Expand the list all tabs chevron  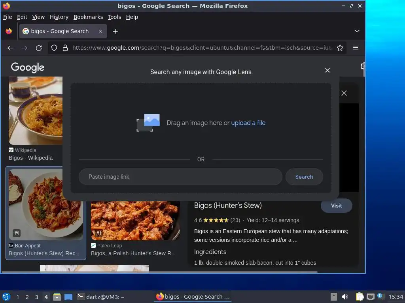pos(357,31)
